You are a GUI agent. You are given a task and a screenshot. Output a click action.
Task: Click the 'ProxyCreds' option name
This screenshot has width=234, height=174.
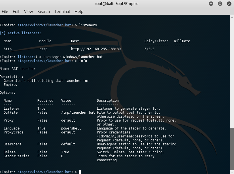click(14, 132)
